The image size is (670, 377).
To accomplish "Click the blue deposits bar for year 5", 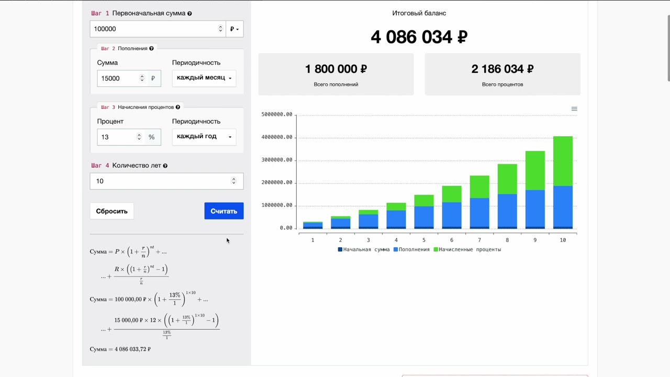I will pyautogui.click(x=424, y=216).
